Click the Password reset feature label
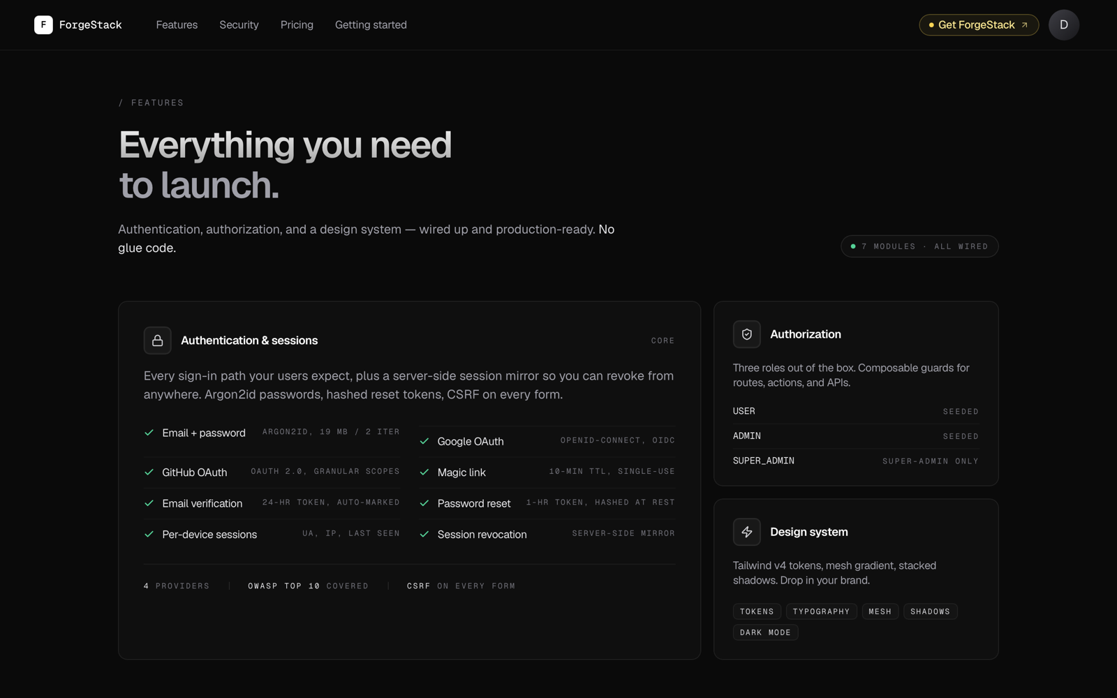The height and width of the screenshot is (698, 1117). tap(474, 503)
